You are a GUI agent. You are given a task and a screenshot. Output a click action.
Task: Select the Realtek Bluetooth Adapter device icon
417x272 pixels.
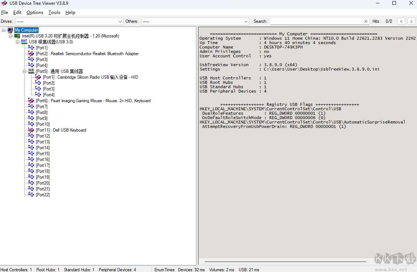pos(31,53)
